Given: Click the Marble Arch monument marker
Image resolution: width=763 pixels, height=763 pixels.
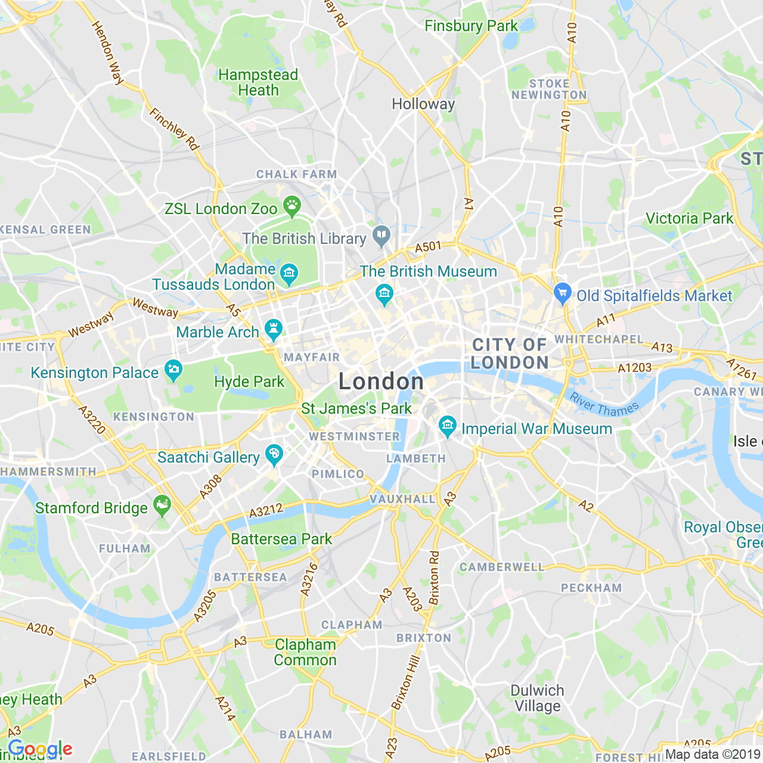Looking at the screenshot, I should click(x=274, y=330).
